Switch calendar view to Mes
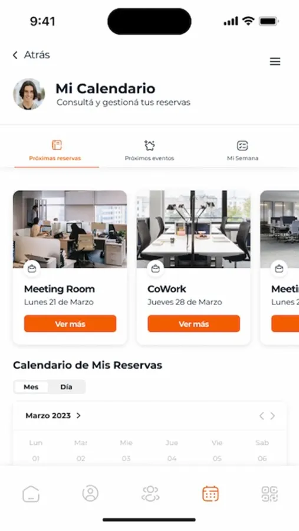Image resolution: width=299 pixels, height=531 pixels. pos(31,386)
